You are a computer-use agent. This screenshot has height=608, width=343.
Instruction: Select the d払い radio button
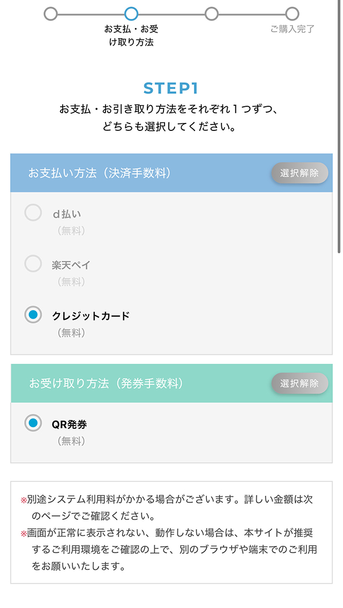(33, 214)
